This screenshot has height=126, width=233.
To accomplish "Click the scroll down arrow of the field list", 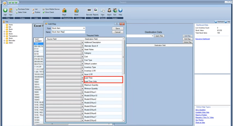I will (123, 120).
